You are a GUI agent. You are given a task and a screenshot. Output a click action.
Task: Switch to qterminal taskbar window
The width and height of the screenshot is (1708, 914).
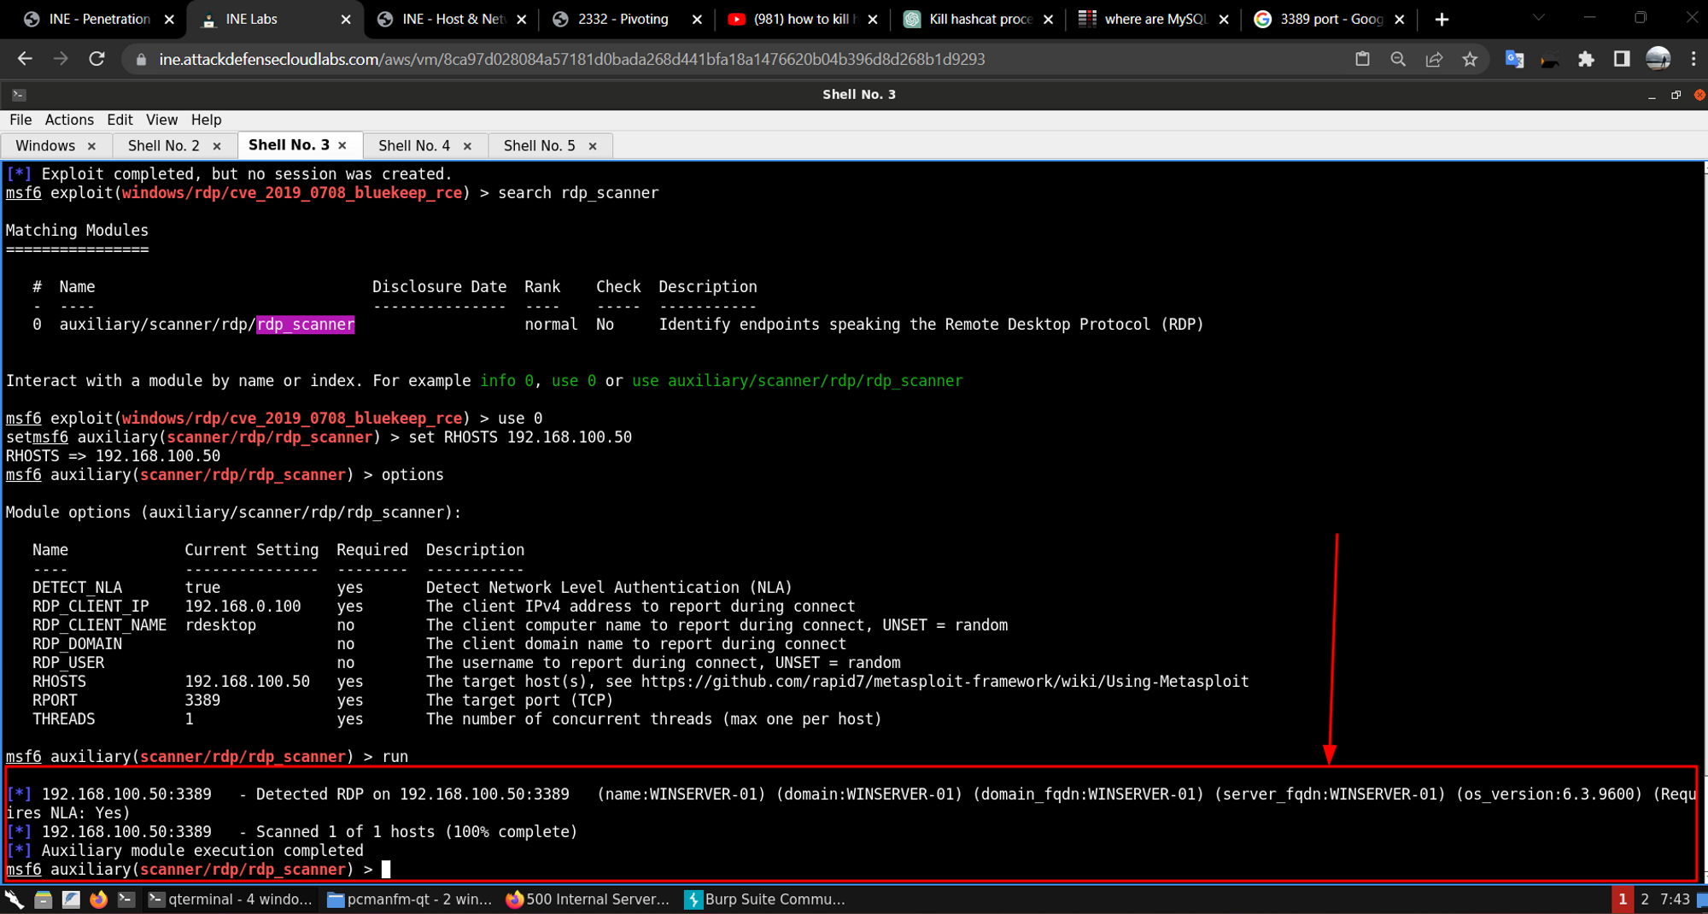231,899
